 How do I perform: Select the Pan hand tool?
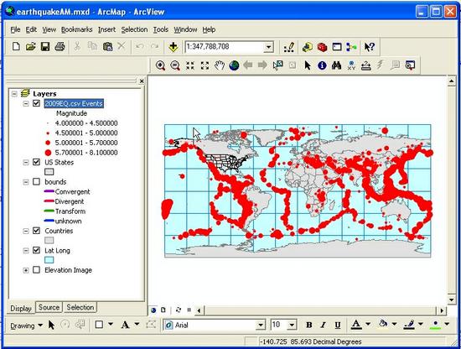pyautogui.click(x=220, y=65)
